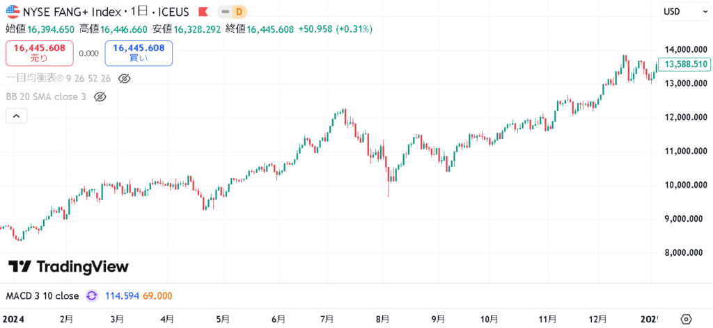Select the MACD 3 10 close legend
The width and height of the screenshot is (713, 328).
tap(42, 296)
